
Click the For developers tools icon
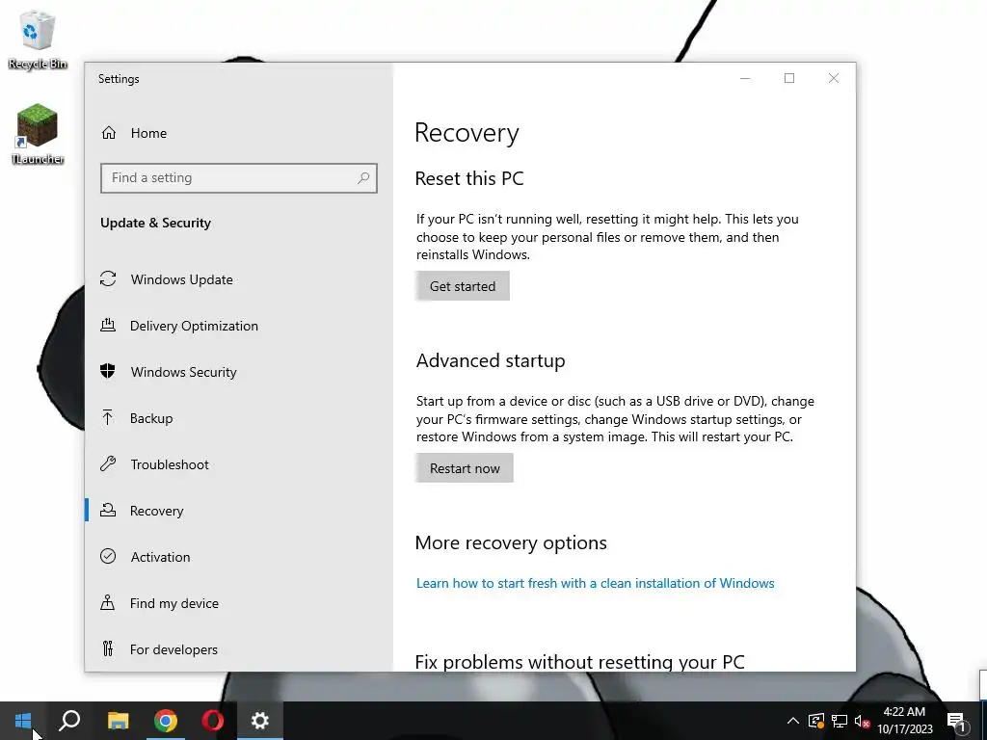[108, 648]
